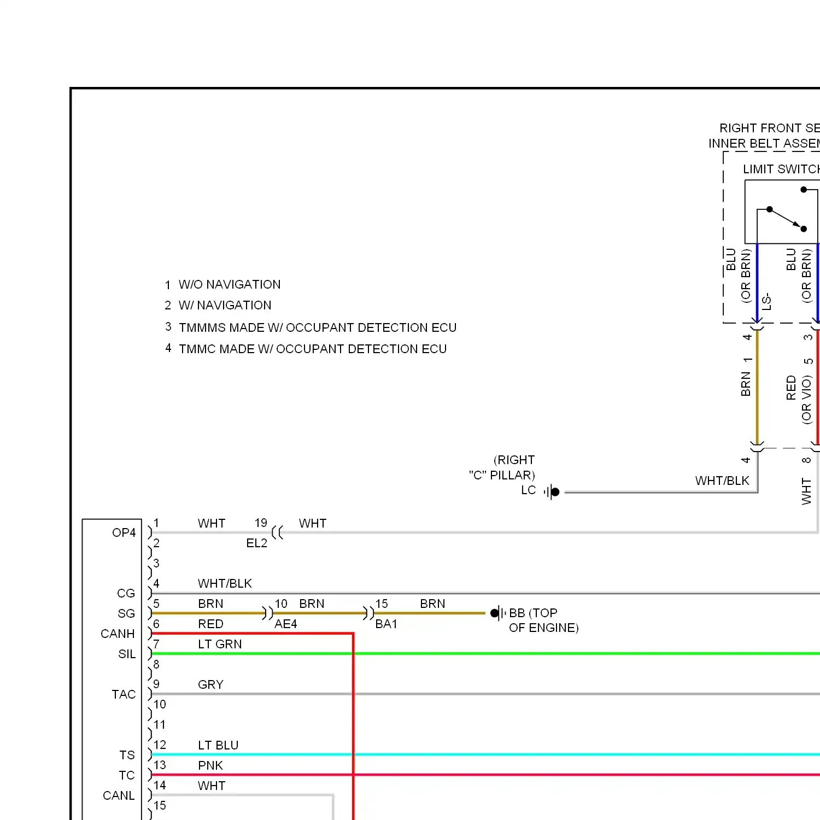The width and height of the screenshot is (820, 820).
Task: Click the 'BA1' connector label
Action: pos(386,624)
